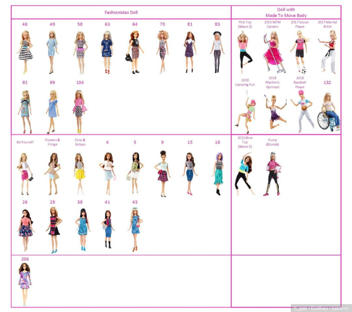Viewport: 352px width, 312px height.
Task: Click the 2017 Soccer Player doll image
Action: (x=300, y=53)
